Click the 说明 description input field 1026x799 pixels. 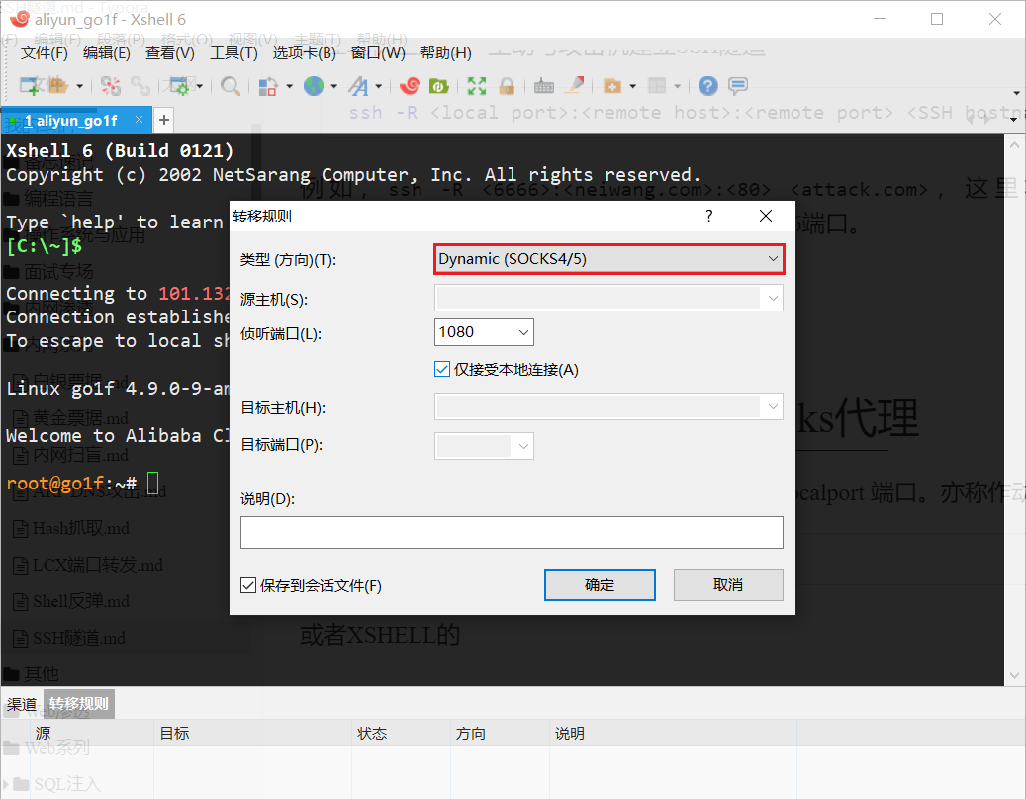[512, 532]
